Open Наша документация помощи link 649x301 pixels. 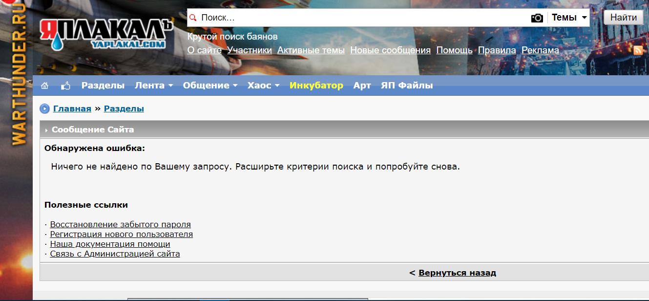coord(110,244)
